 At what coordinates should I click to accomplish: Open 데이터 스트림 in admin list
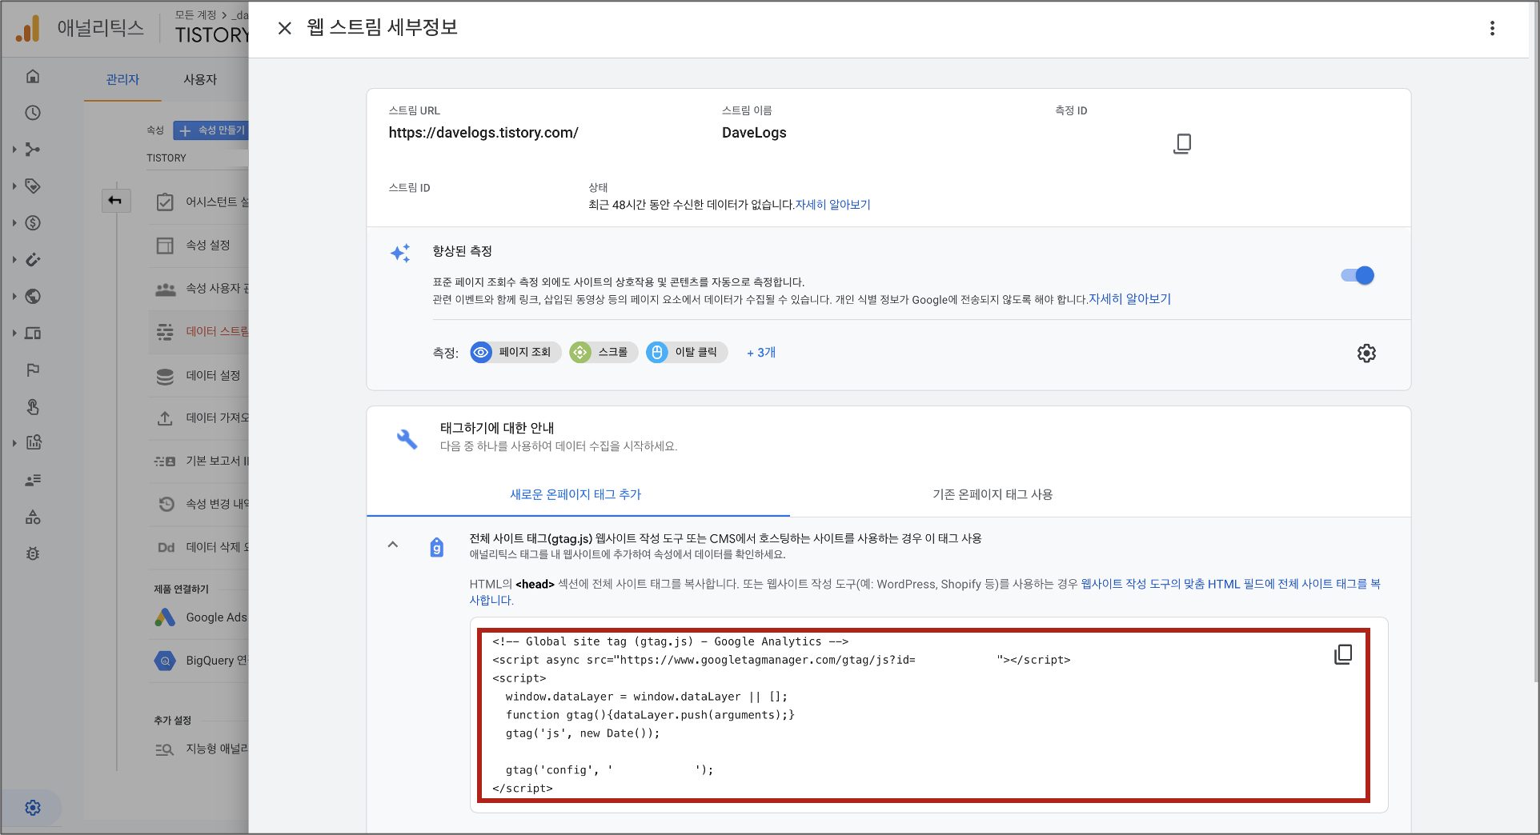pyautogui.click(x=199, y=332)
